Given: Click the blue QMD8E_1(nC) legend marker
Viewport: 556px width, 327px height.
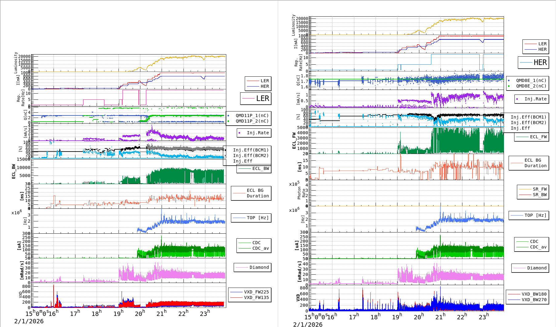Looking at the screenshot, I should [x=509, y=80].
